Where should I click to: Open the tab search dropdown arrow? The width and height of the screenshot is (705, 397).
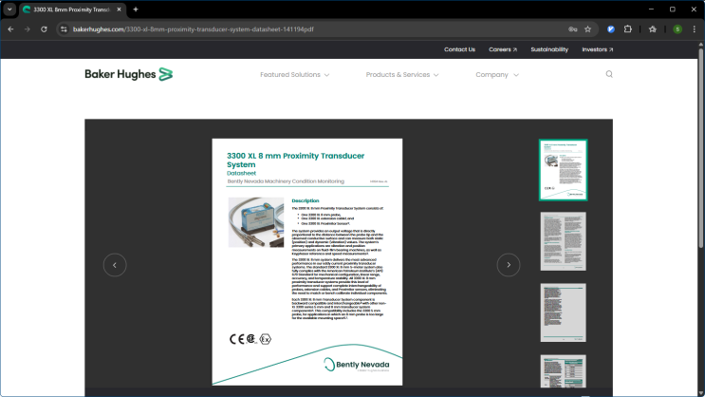tap(9, 9)
